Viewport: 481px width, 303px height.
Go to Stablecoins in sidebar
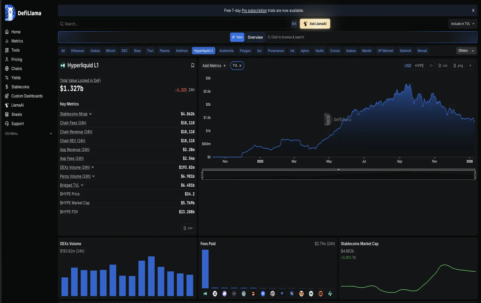20,87
